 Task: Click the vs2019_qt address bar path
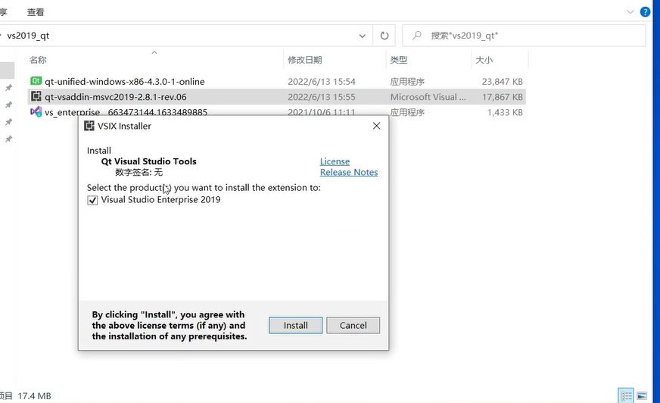click(x=28, y=36)
